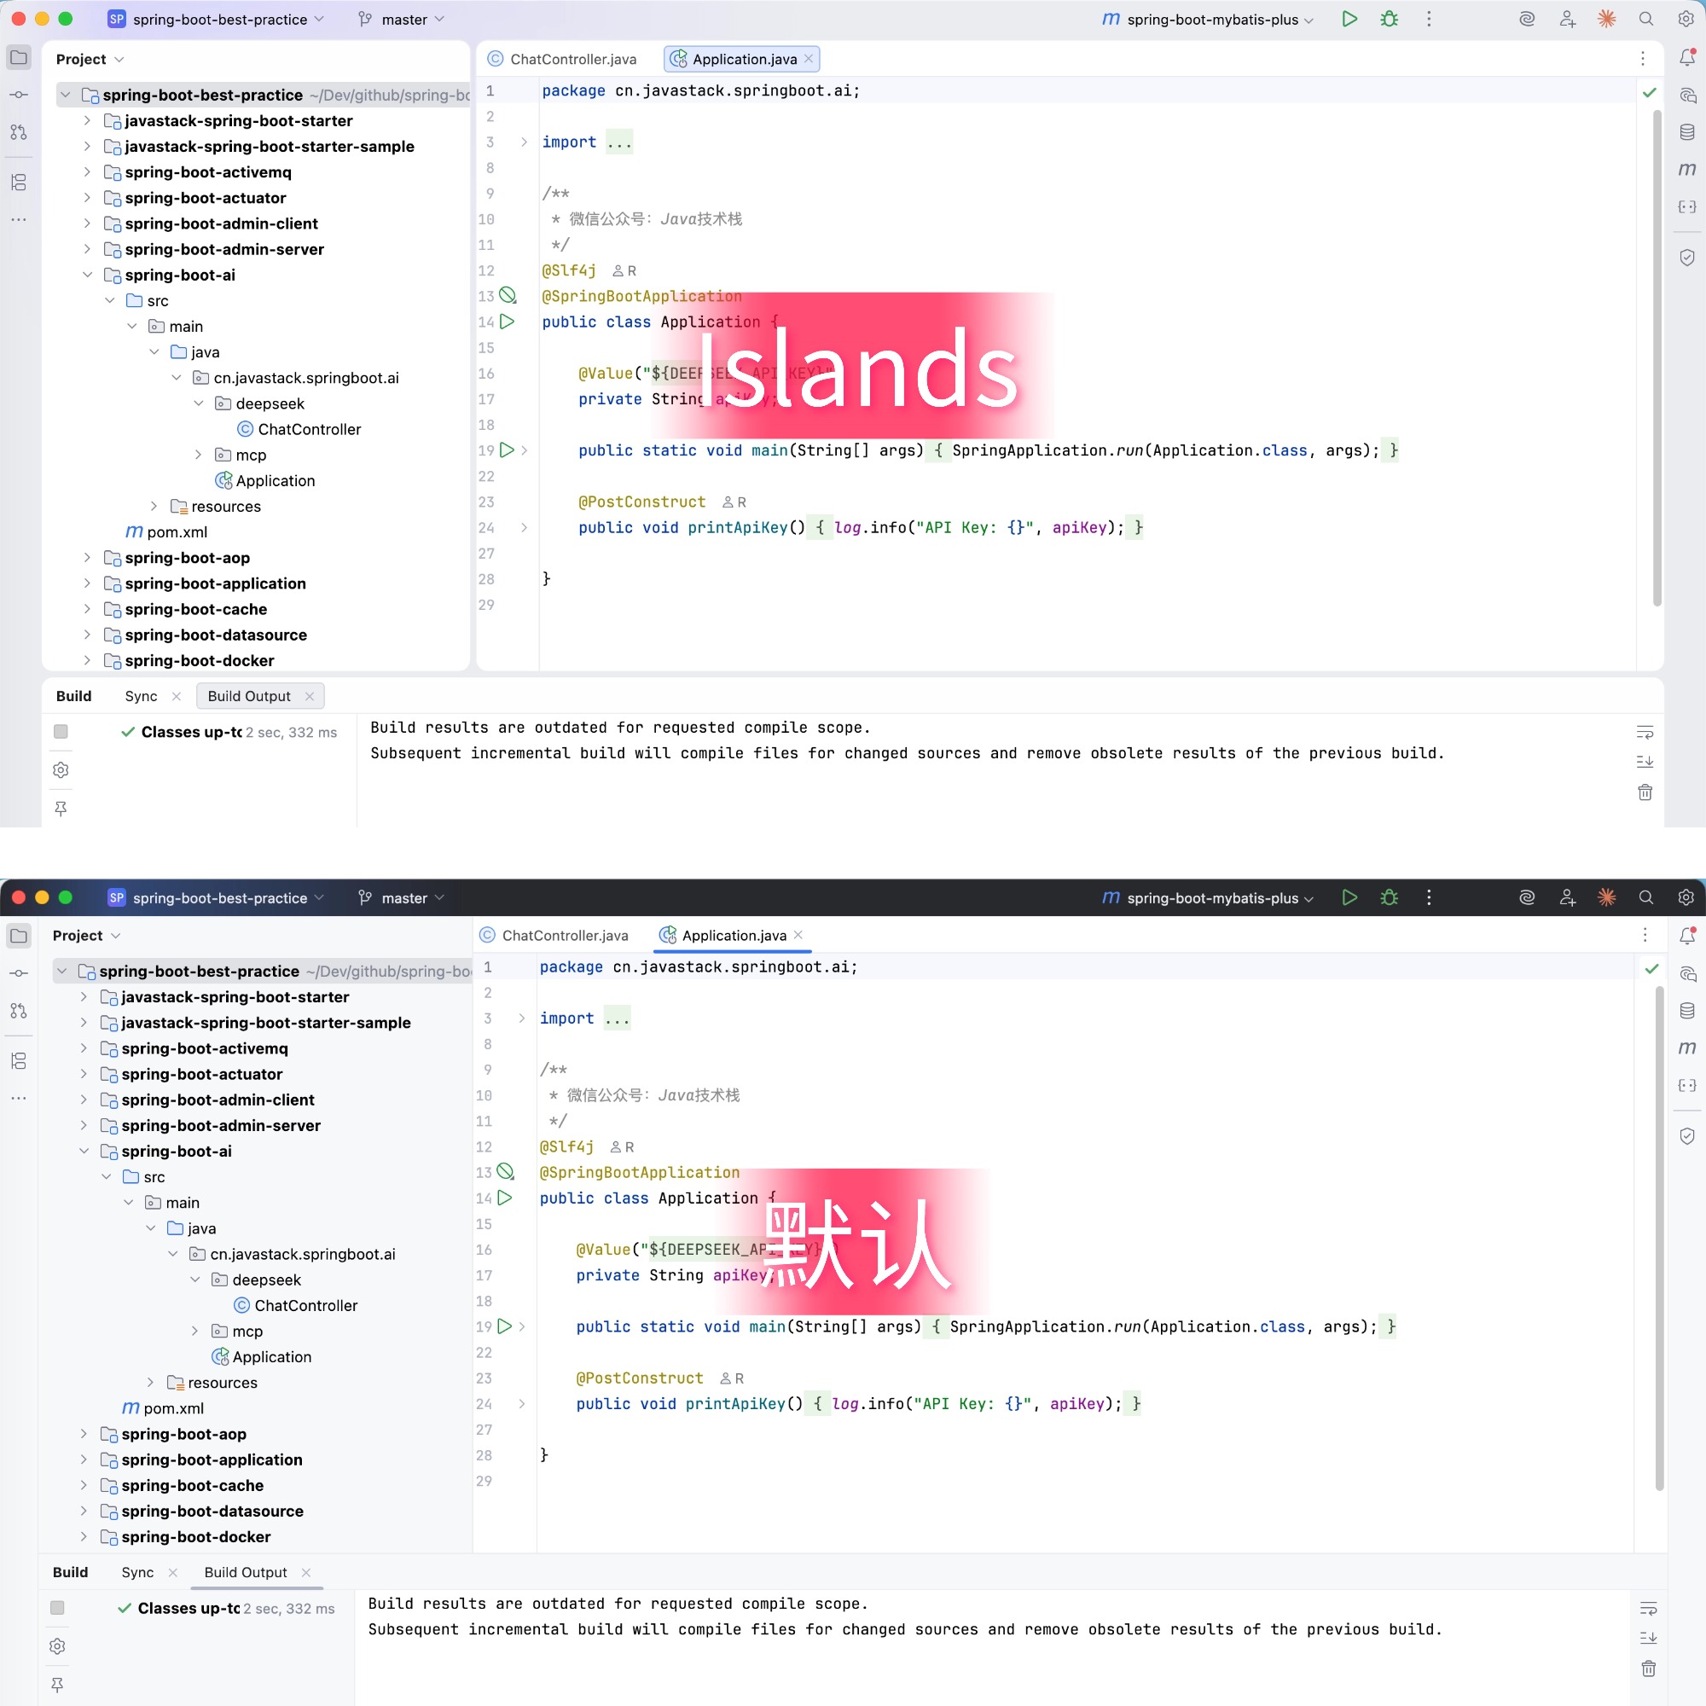Clear build output with trash icon in the light-titlebar window
Viewport: 1706px width, 1706px height.
pyautogui.click(x=1645, y=792)
